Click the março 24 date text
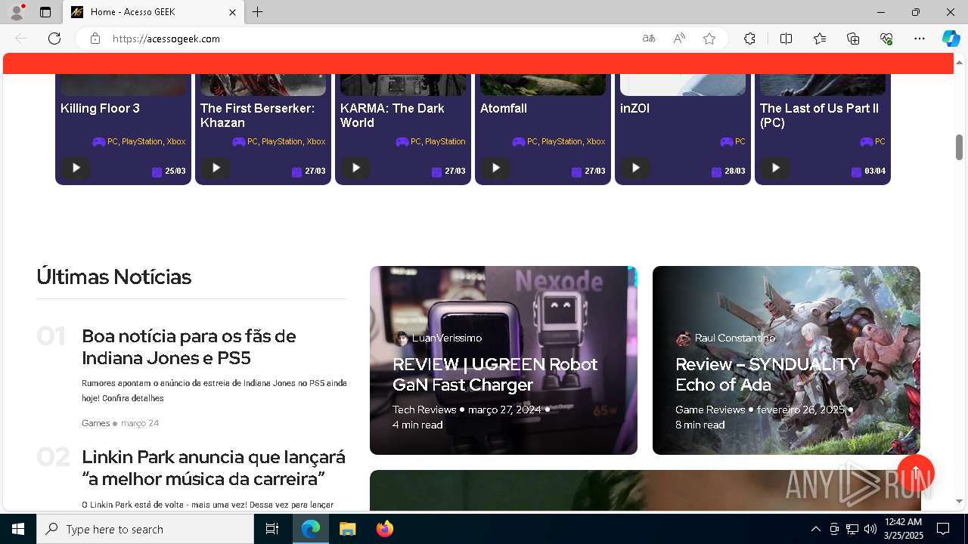The width and height of the screenshot is (968, 544). [140, 423]
